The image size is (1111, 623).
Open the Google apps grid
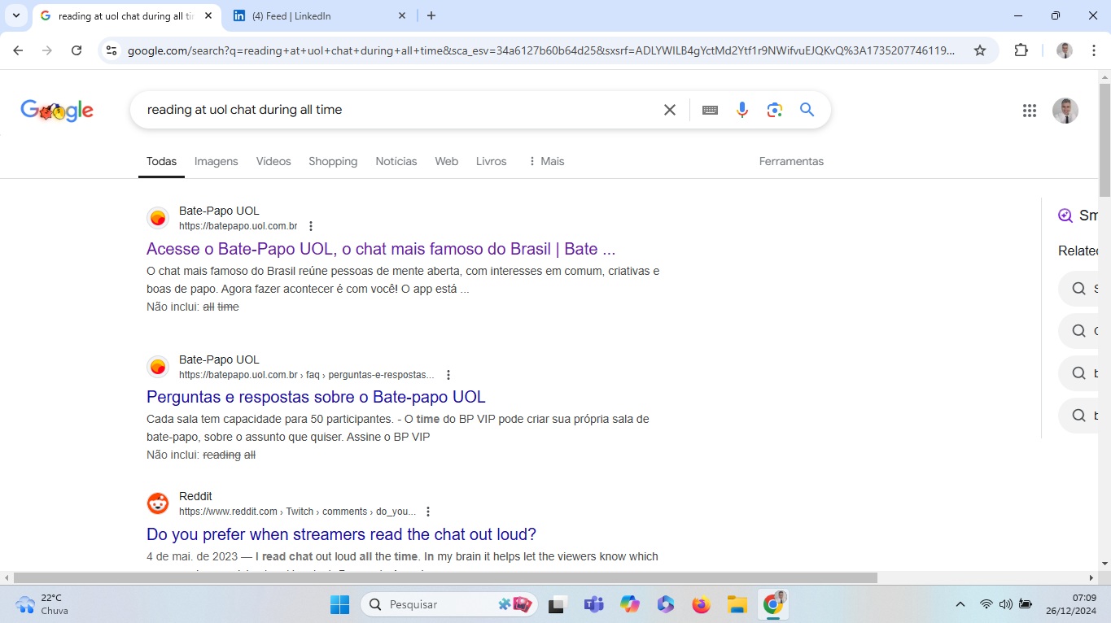tap(1029, 111)
